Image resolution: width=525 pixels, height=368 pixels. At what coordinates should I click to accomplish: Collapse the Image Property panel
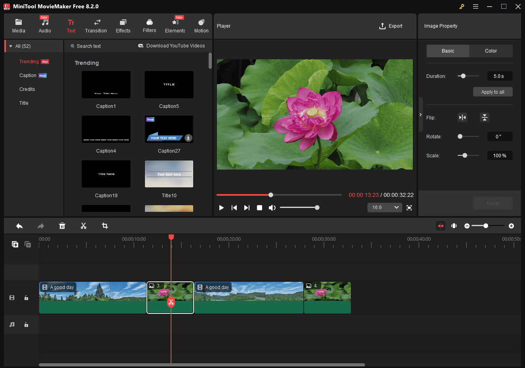420,115
